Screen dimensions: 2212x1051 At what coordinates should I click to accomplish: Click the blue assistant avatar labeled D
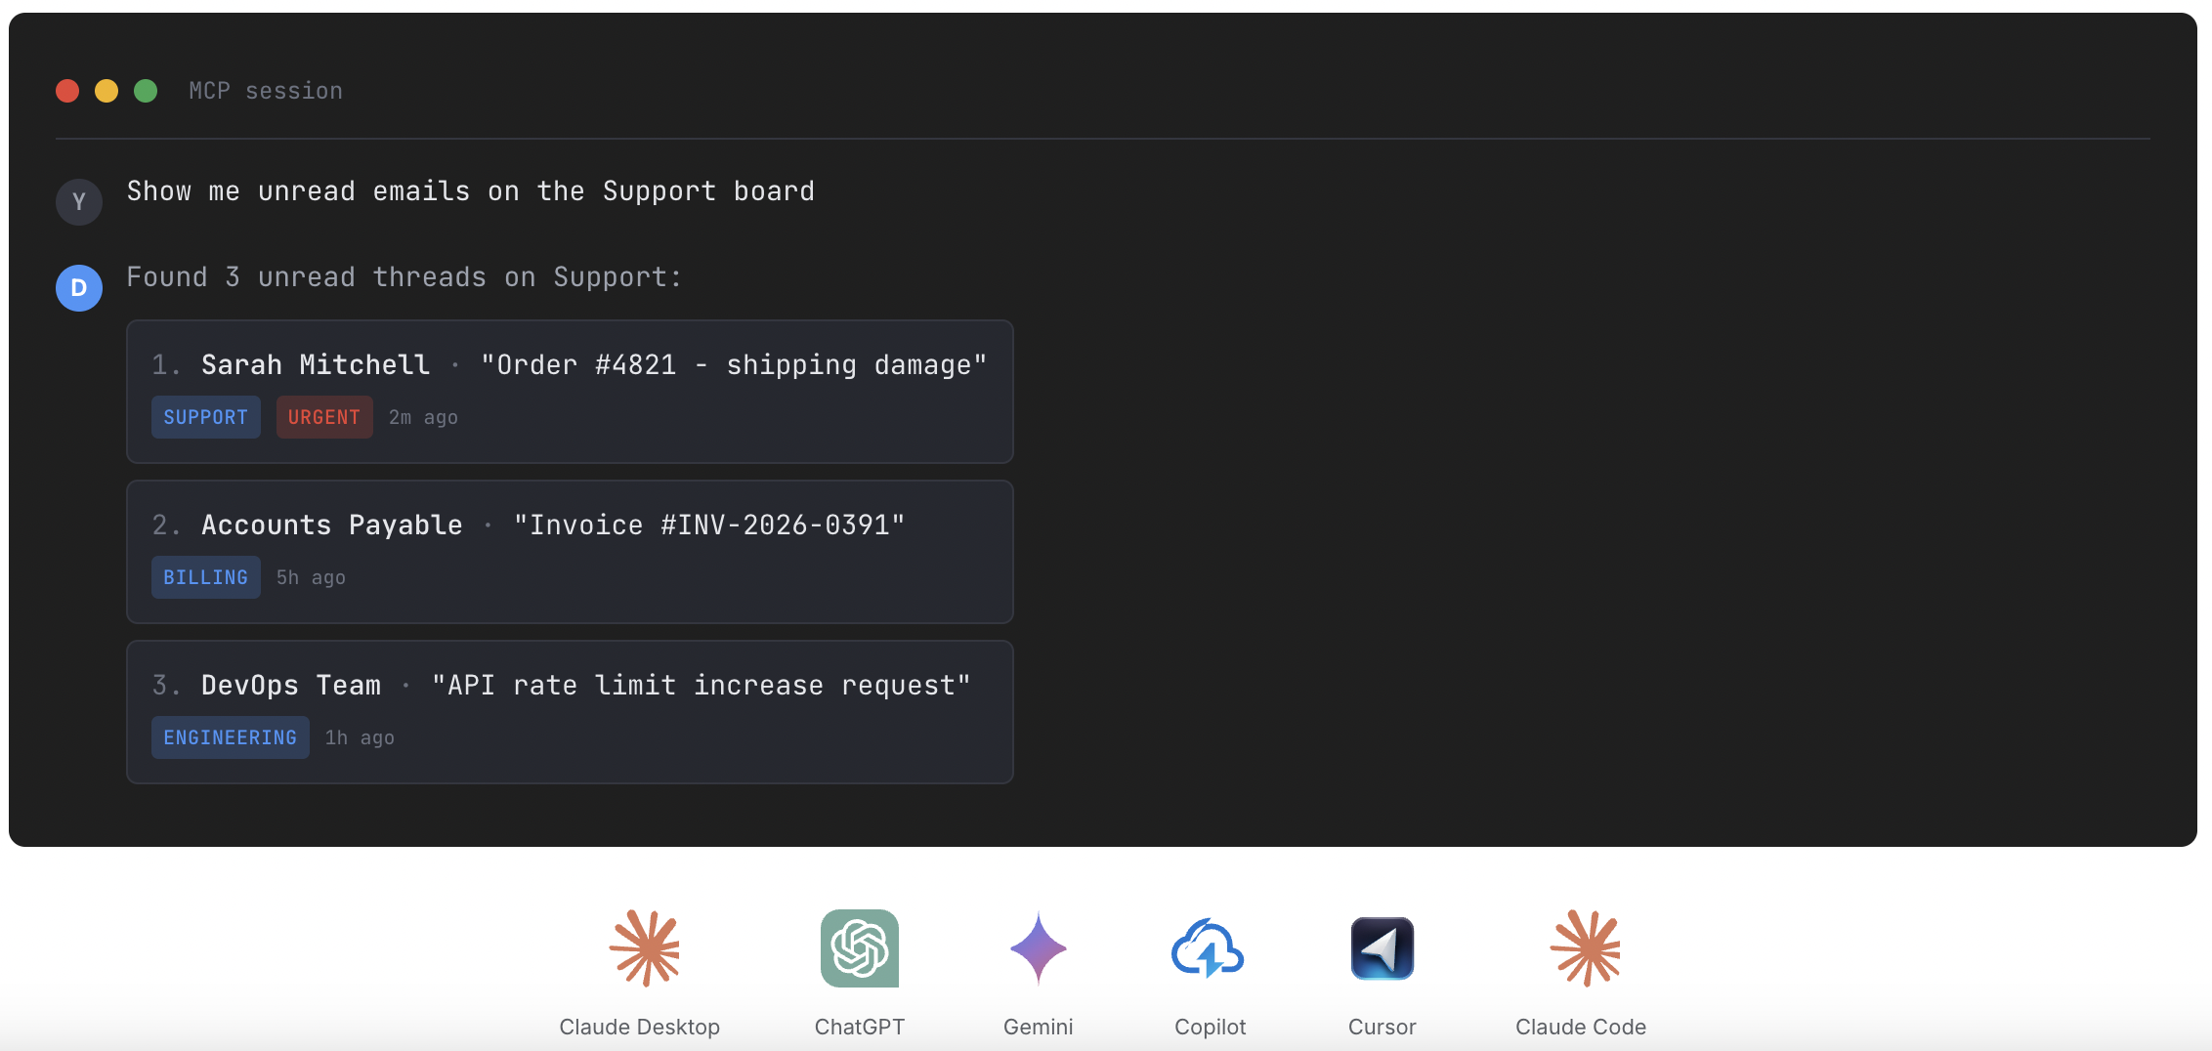79,288
